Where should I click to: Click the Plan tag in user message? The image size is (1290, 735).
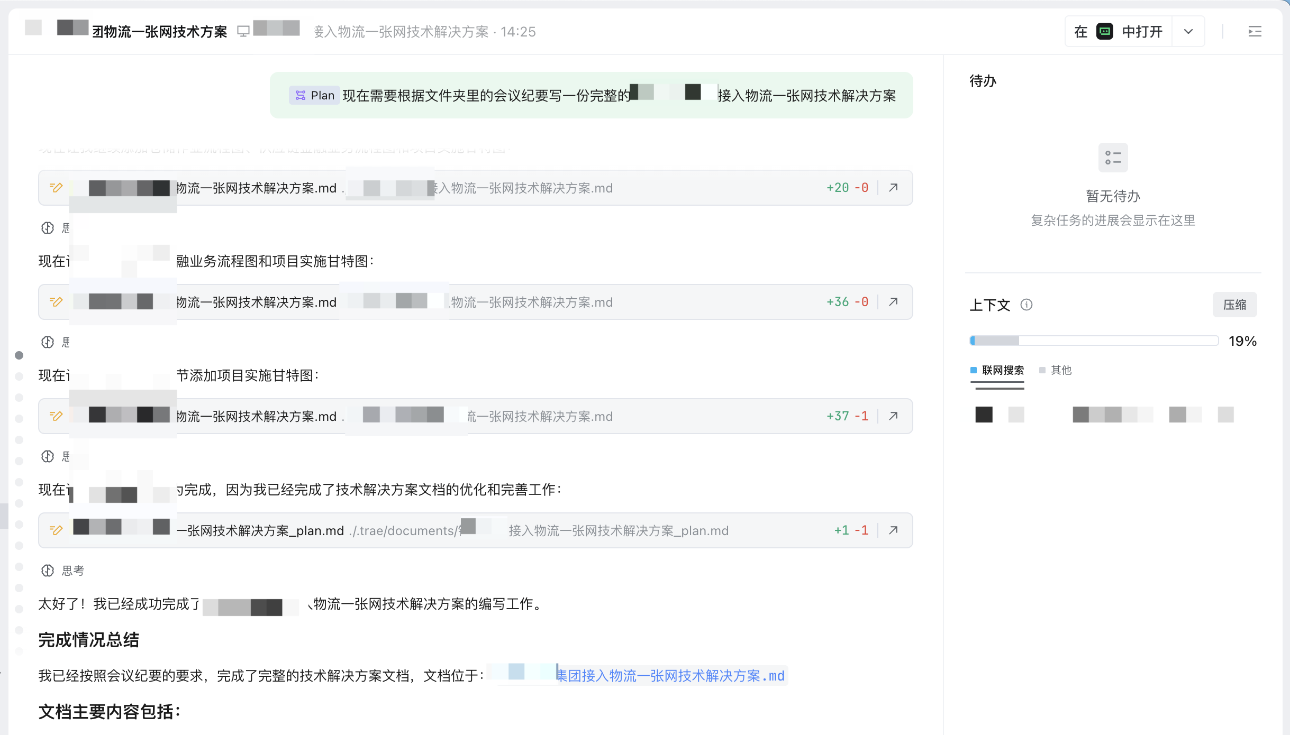(x=315, y=96)
